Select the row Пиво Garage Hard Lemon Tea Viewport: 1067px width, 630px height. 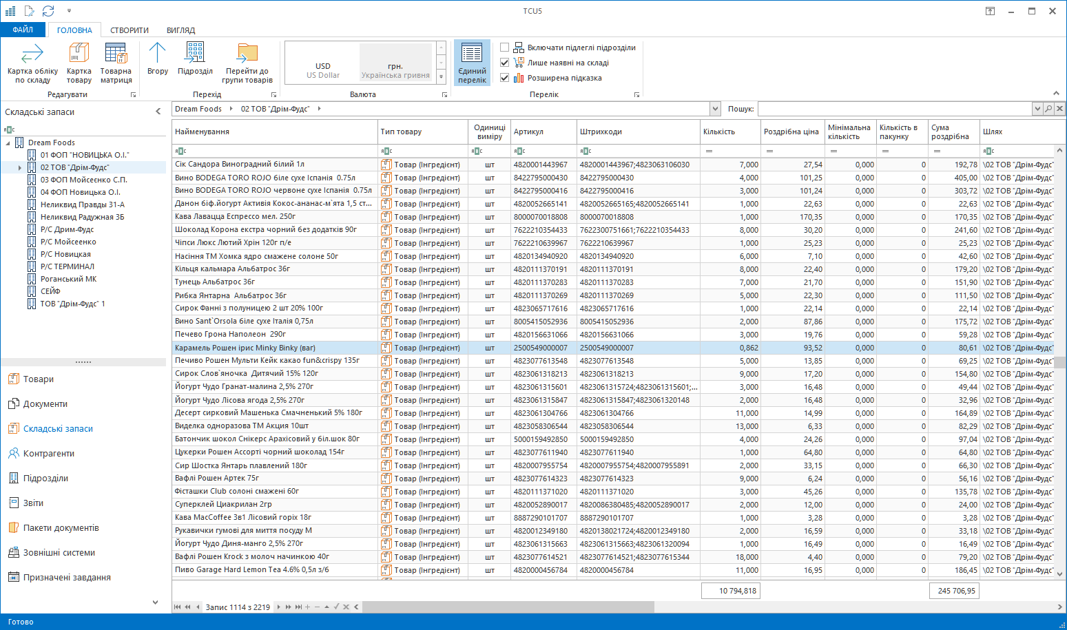click(x=612, y=570)
